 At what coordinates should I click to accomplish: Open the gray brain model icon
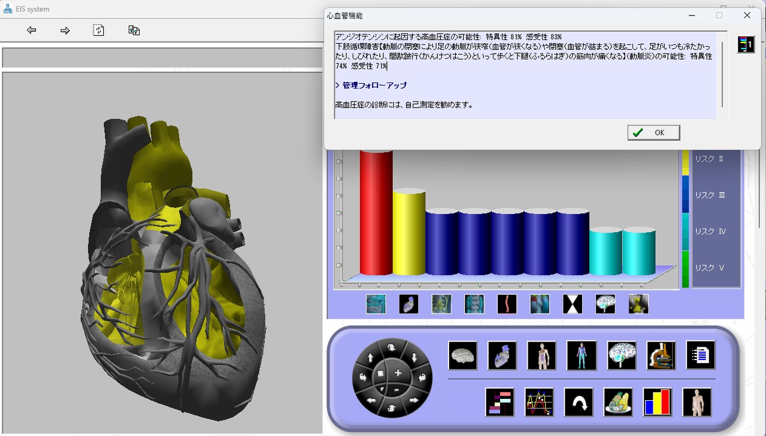pos(462,356)
